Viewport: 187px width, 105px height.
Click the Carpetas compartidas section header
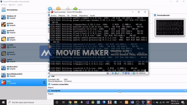(60, 84)
